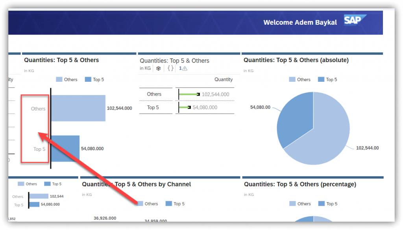Click Top 5 legend swatch in bar chart
Viewport: 403px width, 230px height.
pyautogui.click(x=88, y=79)
